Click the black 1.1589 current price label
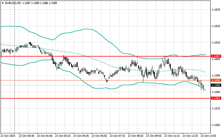The width and height of the screenshot is (222, 139). (216, 85)
